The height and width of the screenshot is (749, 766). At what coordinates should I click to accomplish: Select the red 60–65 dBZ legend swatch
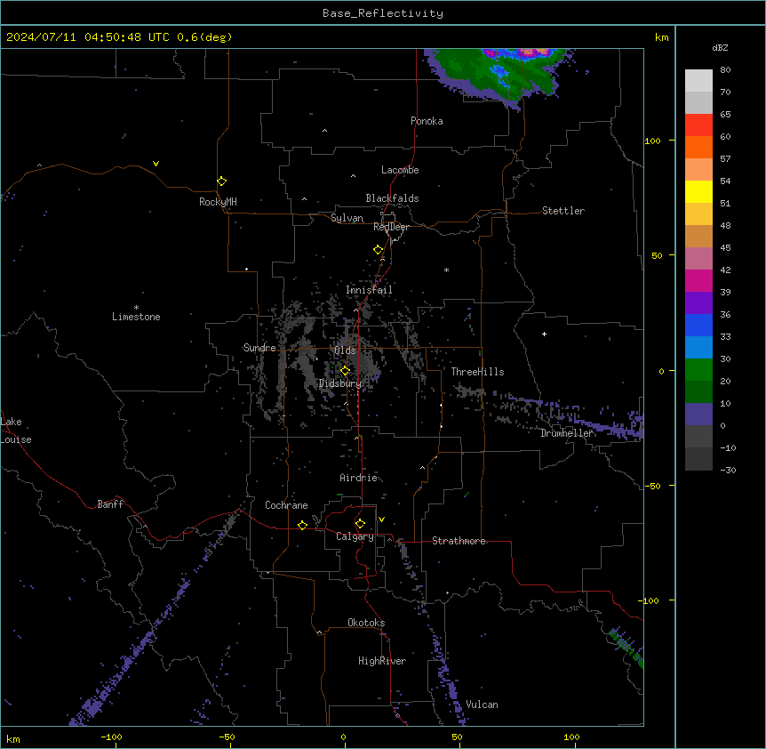point(698,125)
